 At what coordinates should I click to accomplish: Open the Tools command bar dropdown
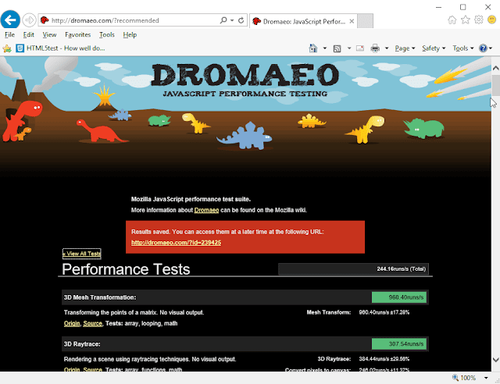[x=463, y=48]
